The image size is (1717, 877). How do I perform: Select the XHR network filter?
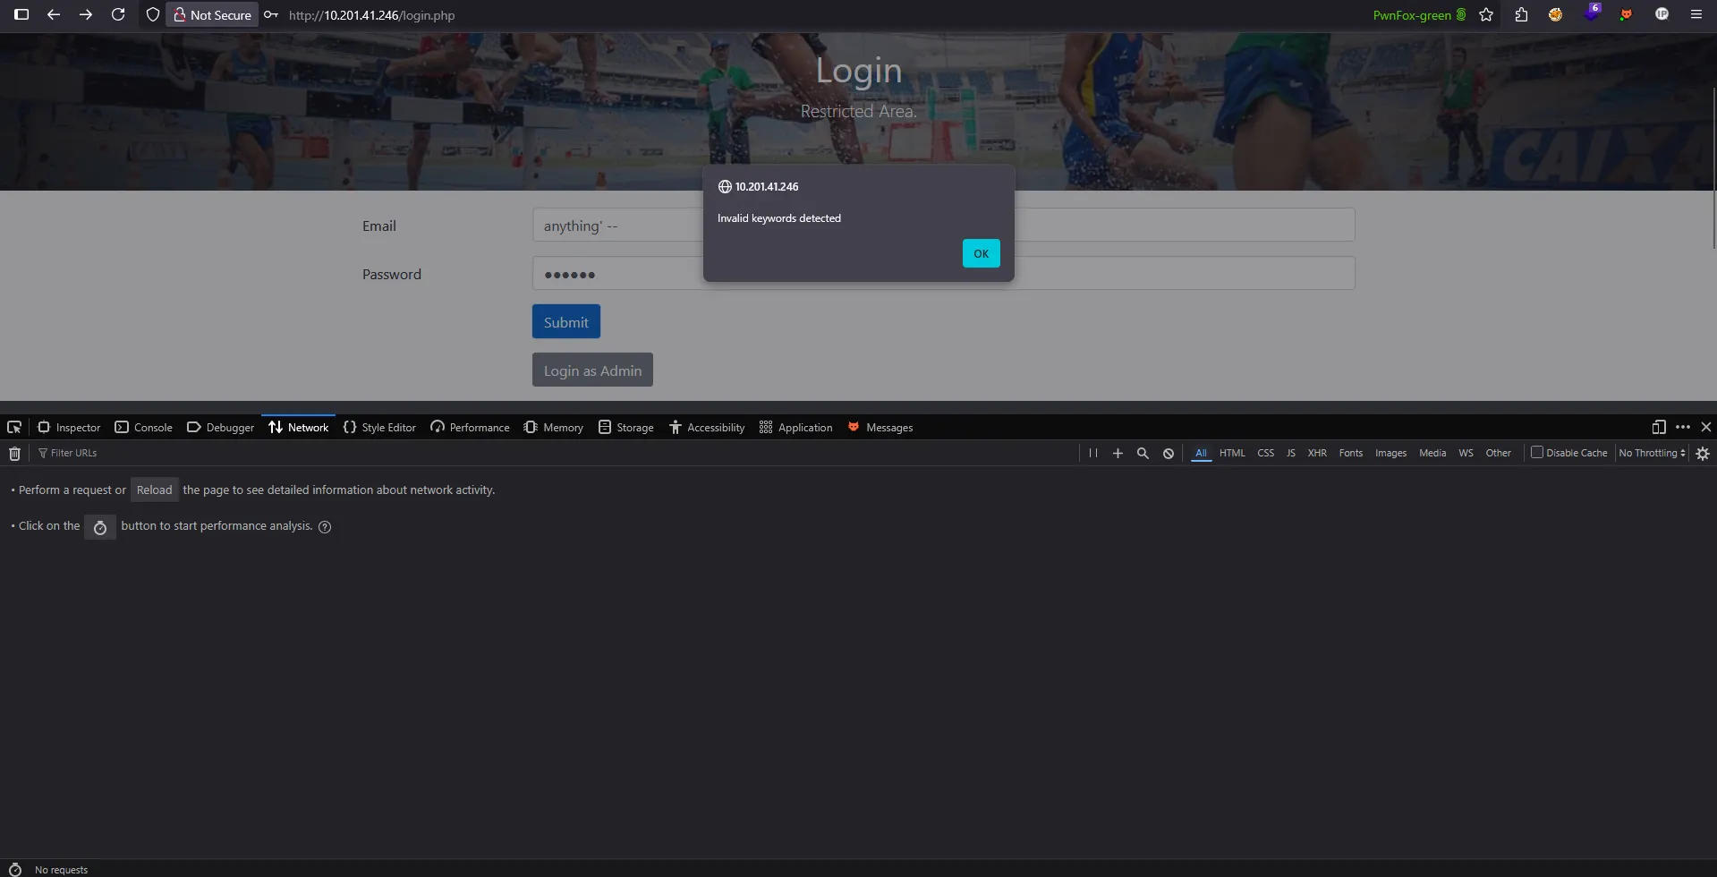(x=1317, y=453)
